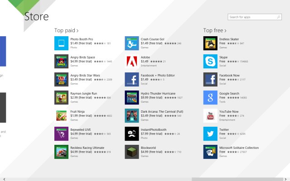Screen dimensions: 290x181
Task: Expand the Top free section
Action: (214, 30)
